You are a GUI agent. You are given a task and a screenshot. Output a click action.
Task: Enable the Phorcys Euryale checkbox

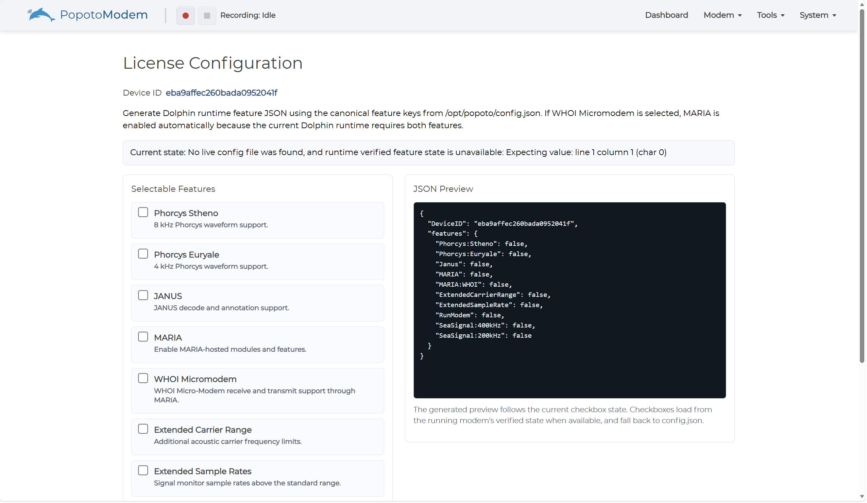coord(143,254)
